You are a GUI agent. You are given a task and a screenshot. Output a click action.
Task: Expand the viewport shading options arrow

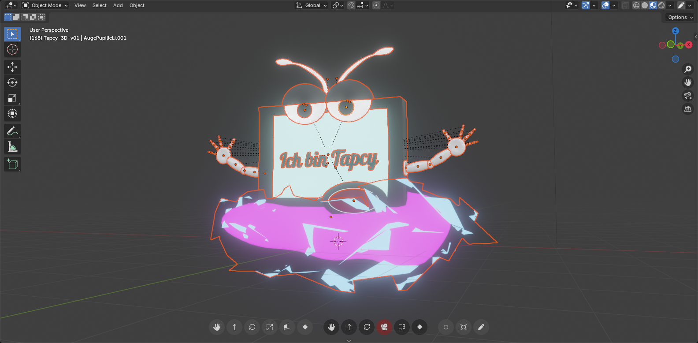click(670, 5)
